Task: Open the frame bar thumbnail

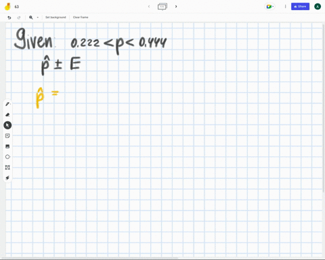Action: point(162,7)
